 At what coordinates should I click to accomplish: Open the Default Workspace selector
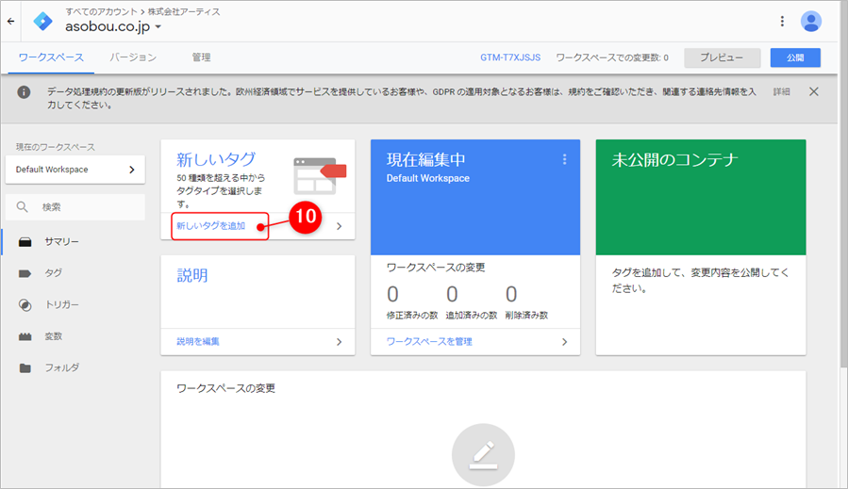(x=75, y=170)
